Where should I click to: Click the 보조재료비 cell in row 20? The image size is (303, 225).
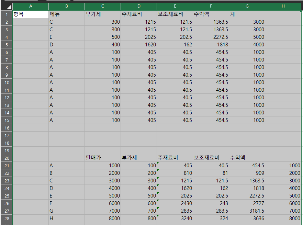pos(211,158)
